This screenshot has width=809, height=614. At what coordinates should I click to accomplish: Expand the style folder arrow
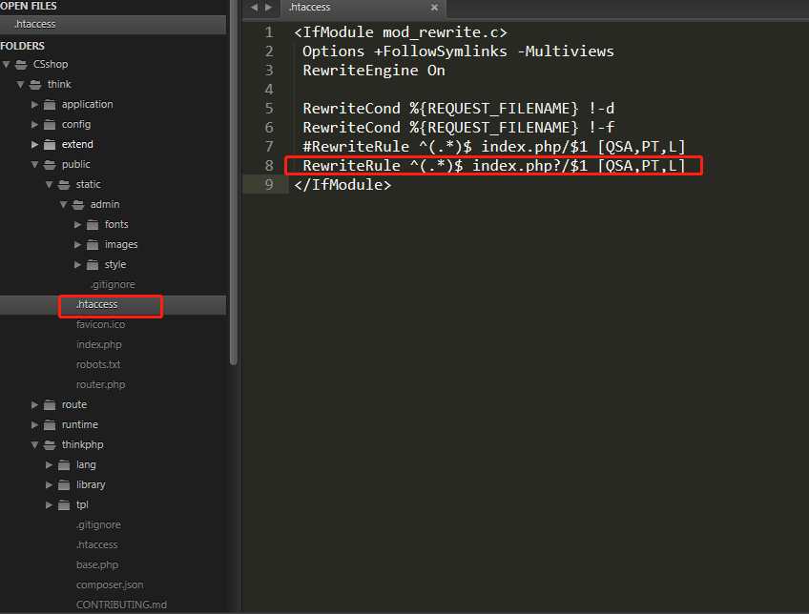pos(77,265)
